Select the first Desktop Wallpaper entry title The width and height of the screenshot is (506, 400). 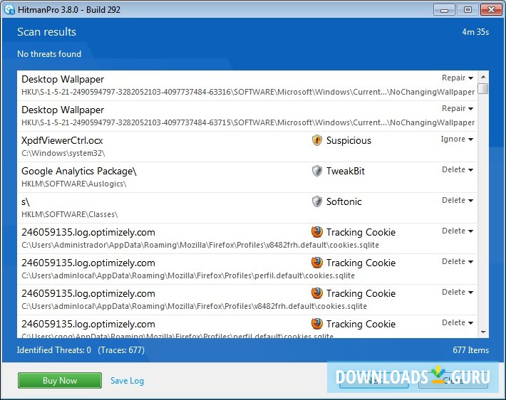pyautogui.click(x=63, y=79)
